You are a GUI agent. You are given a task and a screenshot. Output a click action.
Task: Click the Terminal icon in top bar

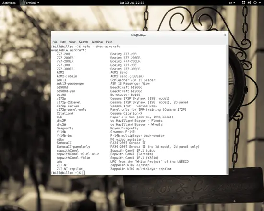(x=22, y=3)
